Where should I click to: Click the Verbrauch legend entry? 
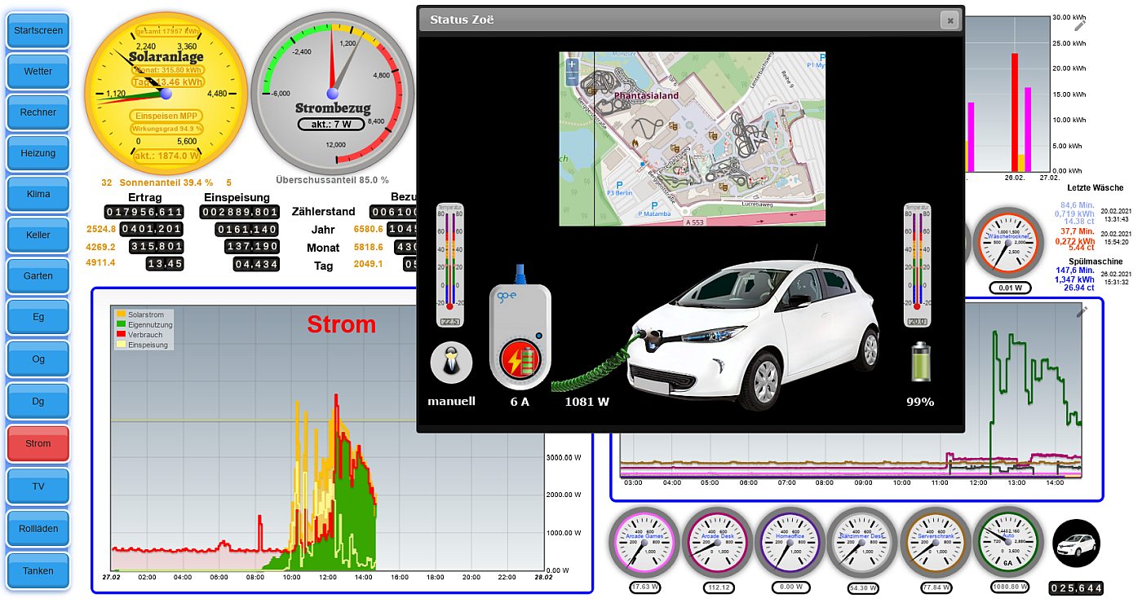click(x=139, y=335)
